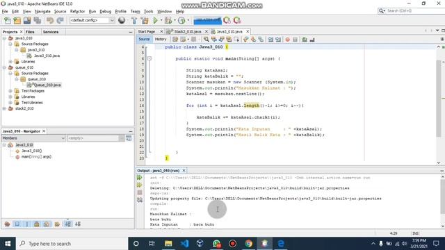Screen dimensions: 445x250
Task: Close the Output java3_010 (run) tab
Action: coord(184,171)
